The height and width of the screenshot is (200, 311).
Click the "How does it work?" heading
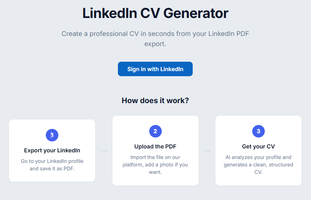pyautogui.click(x=155, y=100)
